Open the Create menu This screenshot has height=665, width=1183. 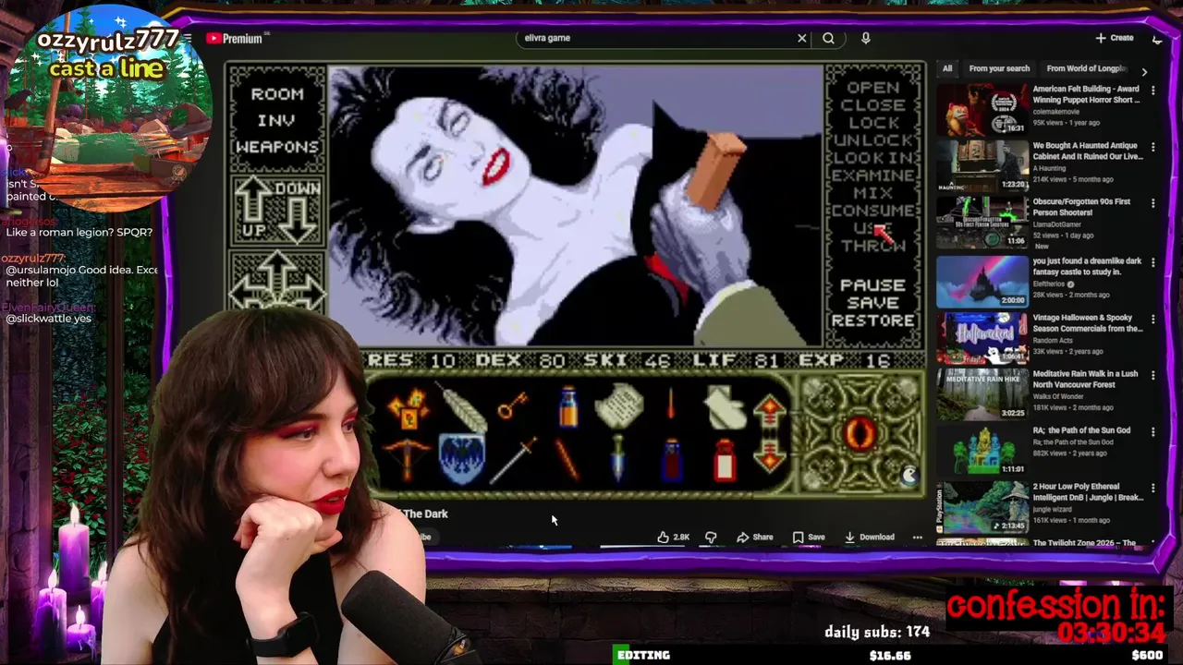click(x=1115, y=38)
